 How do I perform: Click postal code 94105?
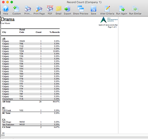point(22,125)
